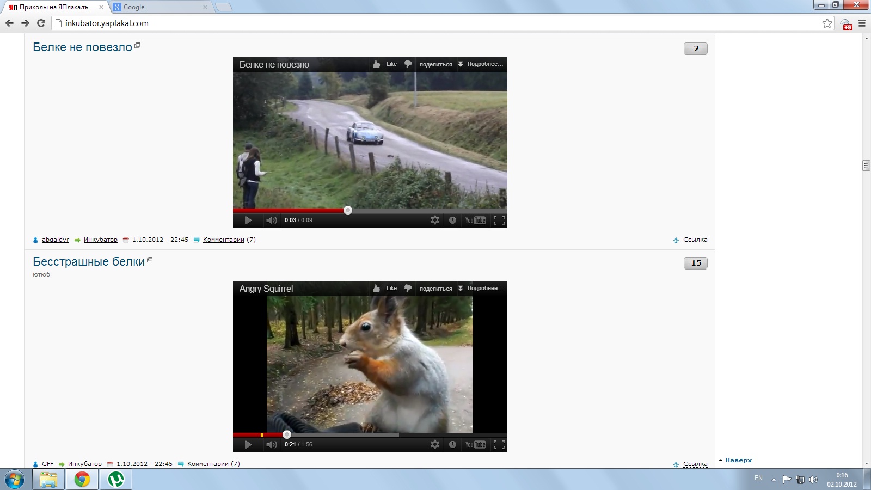Open the Chrome menu
871x490 pixels.
(x=862, y=23)
